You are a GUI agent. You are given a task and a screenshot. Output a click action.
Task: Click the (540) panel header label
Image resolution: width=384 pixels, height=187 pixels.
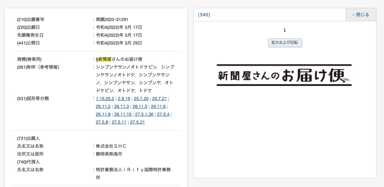tap(204, 15)
